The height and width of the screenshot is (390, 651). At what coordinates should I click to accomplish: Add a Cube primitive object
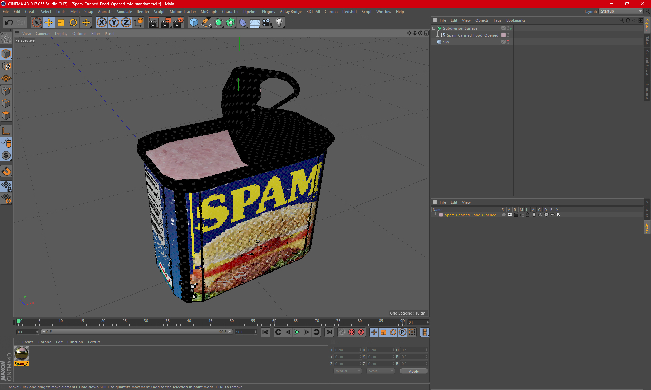point(194,23)
